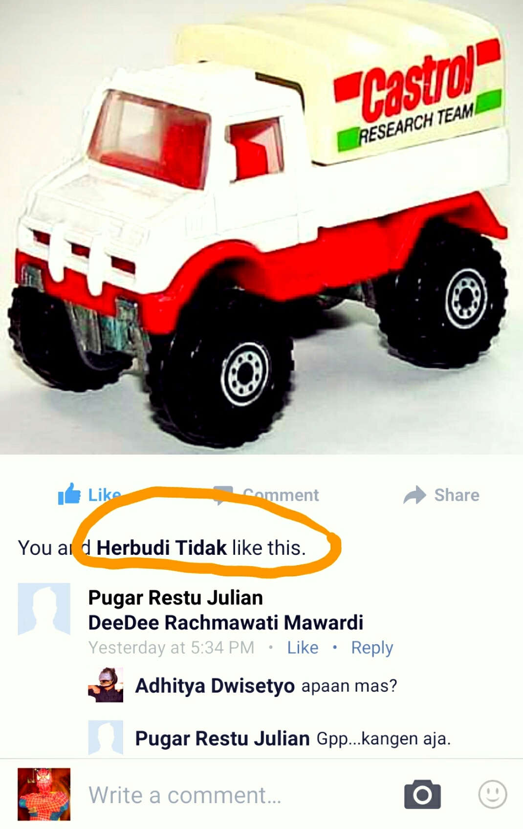This screenshot has height=829, width=523.
Task: Click Adhitya Dwisetyo's profile picture
Action: tap(106, 685)
